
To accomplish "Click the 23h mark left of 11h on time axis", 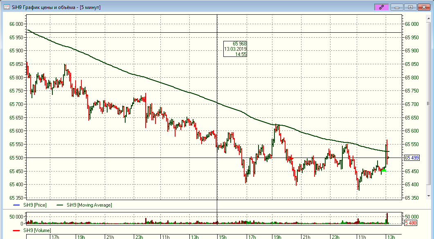I will pyautogui.click(x=139, y=237).
